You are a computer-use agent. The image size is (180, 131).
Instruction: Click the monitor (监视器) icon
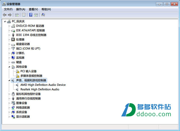pyautogui.click(x=13, y=58)
